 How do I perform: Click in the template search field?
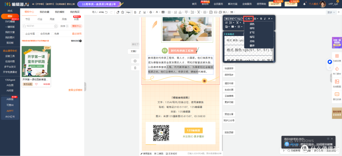pos(40,26)
